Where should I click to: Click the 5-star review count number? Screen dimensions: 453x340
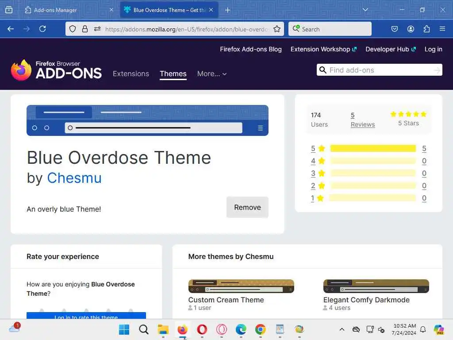coord(424,148)
